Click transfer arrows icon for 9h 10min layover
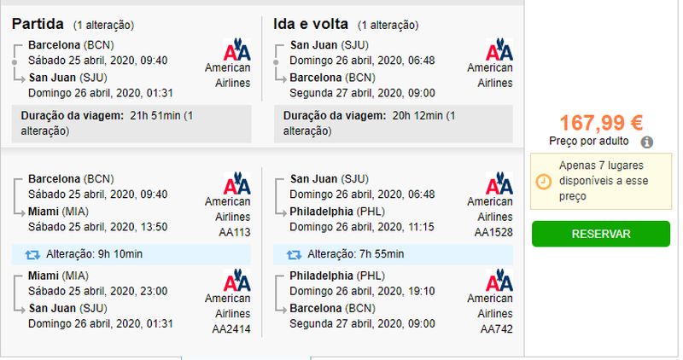 pos(32,255)
